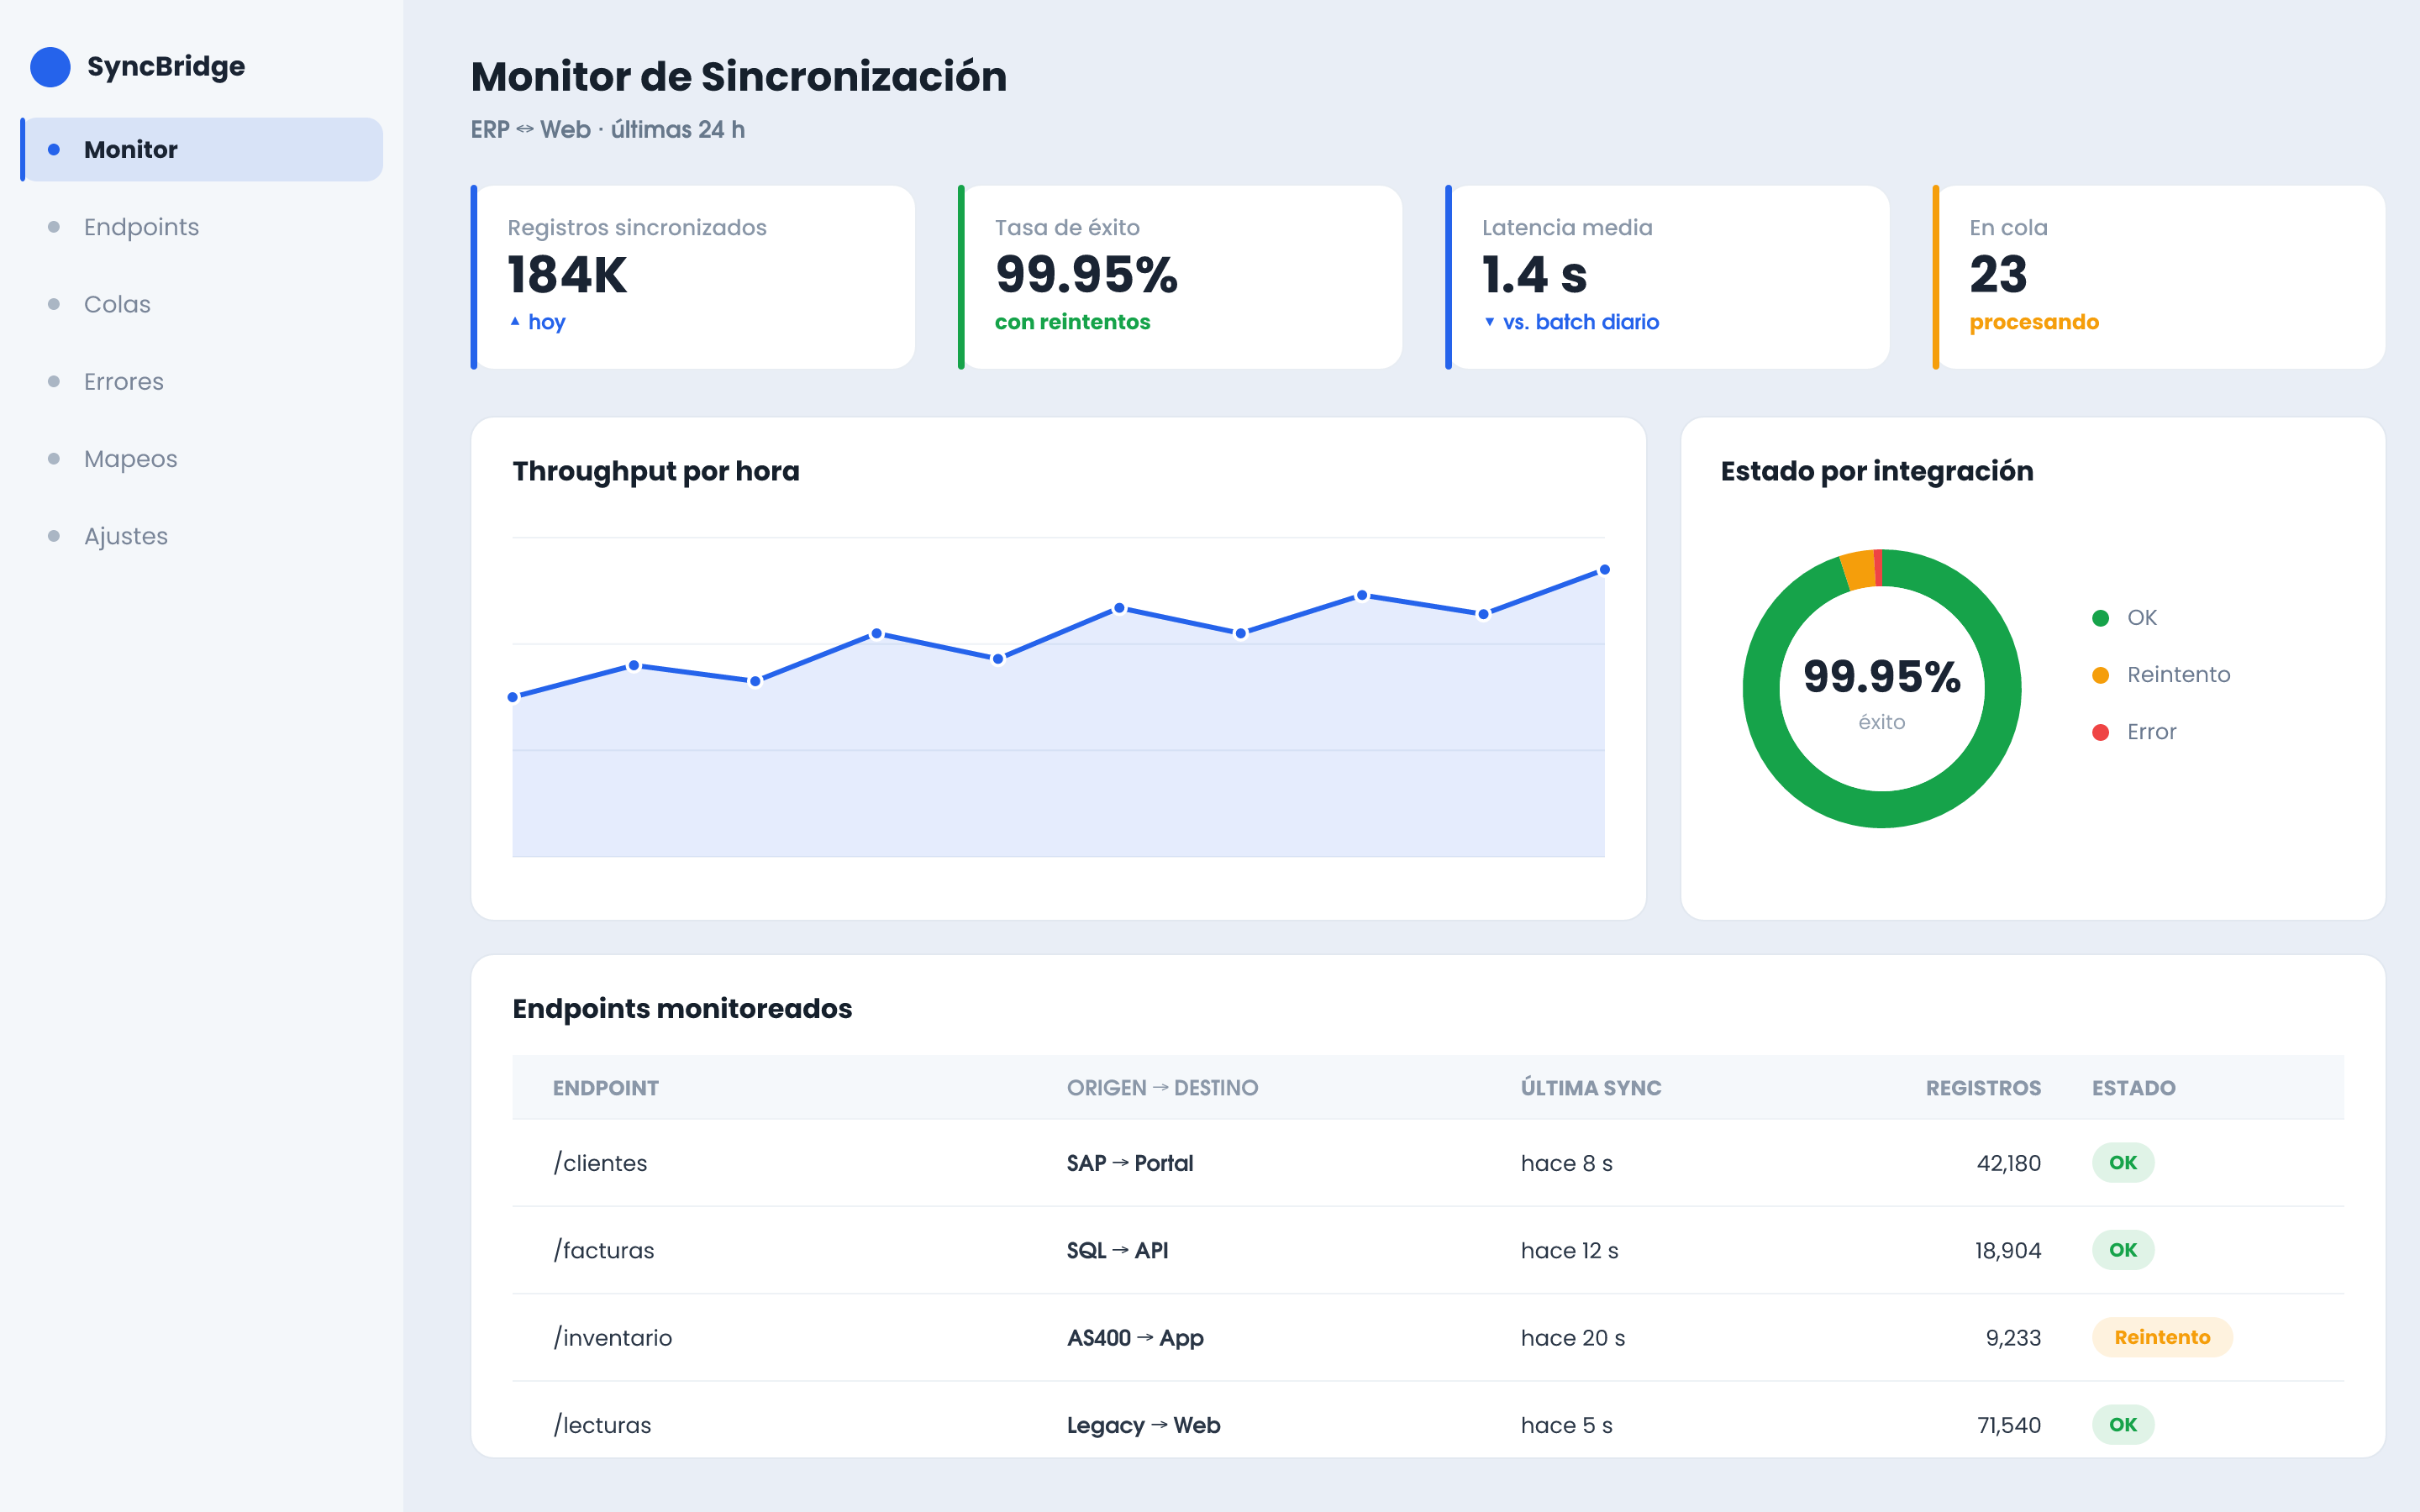
Task: Click OK status badge for /facturas
Action: point(2123,1250)
